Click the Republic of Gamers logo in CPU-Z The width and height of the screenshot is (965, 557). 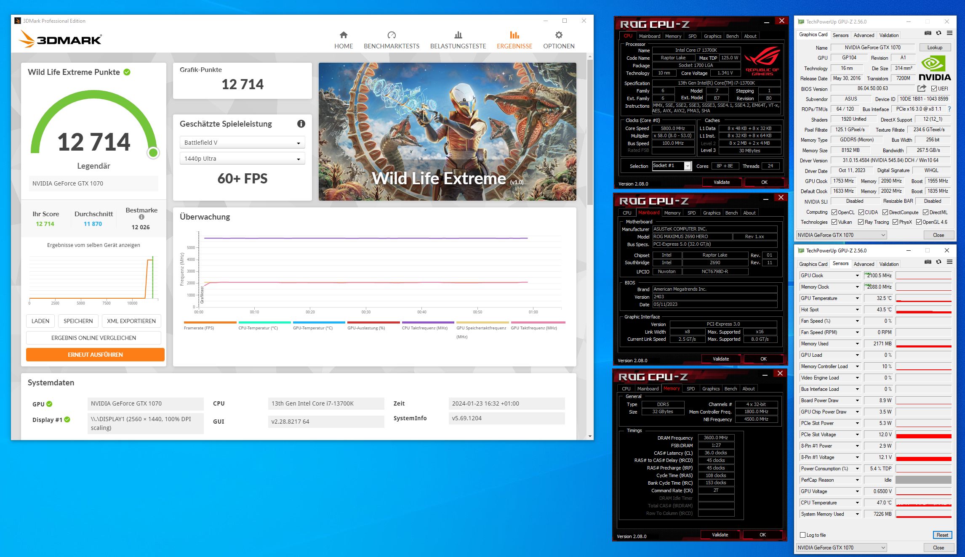762,61
